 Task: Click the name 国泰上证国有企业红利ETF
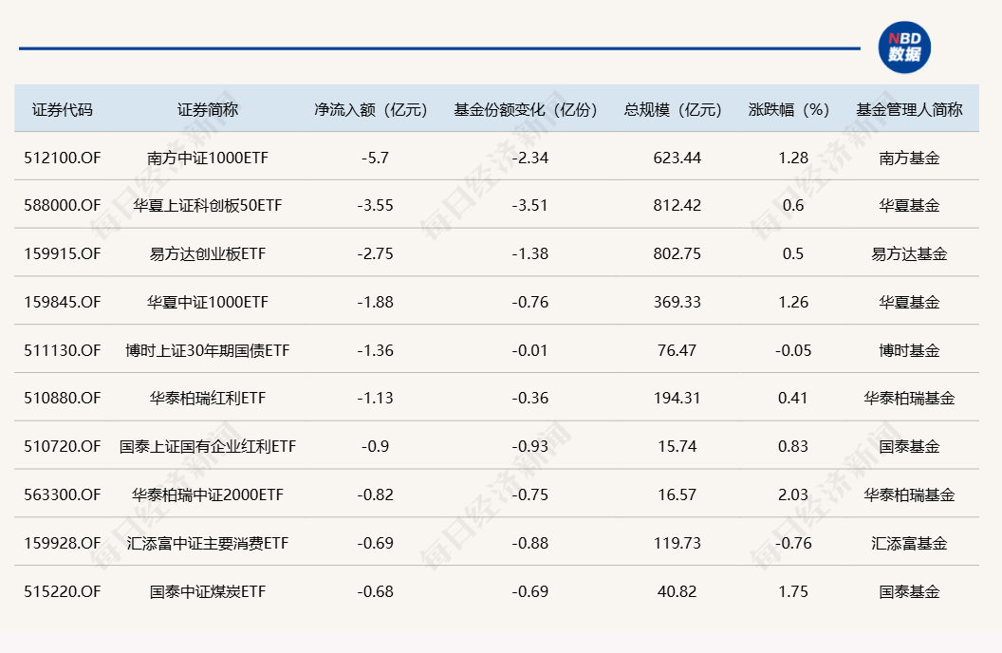pyautogui.click(x=208, y=446)
